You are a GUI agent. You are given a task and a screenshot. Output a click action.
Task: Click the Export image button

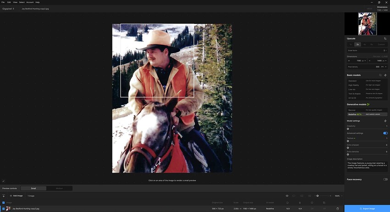pos(367,208)
